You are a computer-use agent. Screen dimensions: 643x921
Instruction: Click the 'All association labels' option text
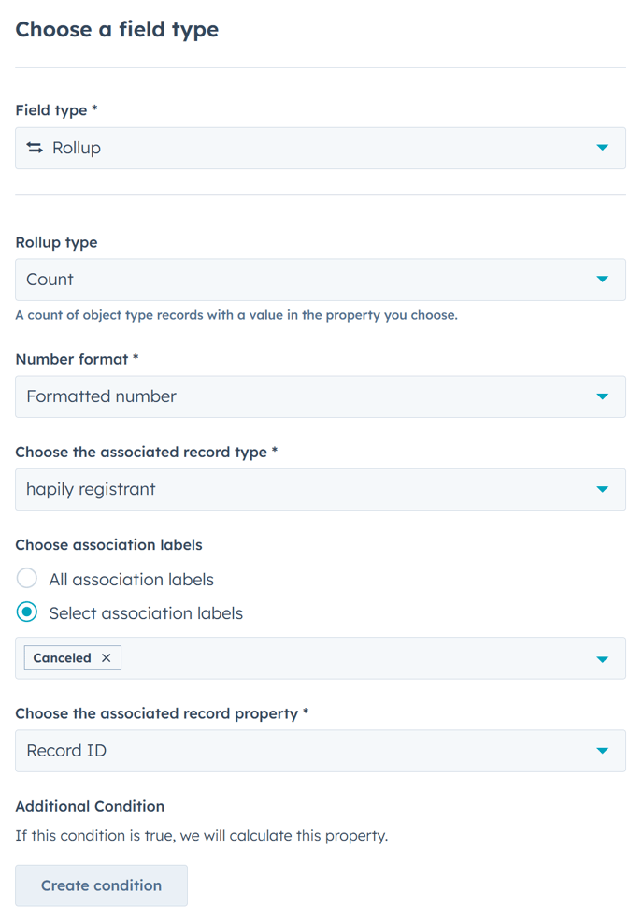click(x=131, y=580)
